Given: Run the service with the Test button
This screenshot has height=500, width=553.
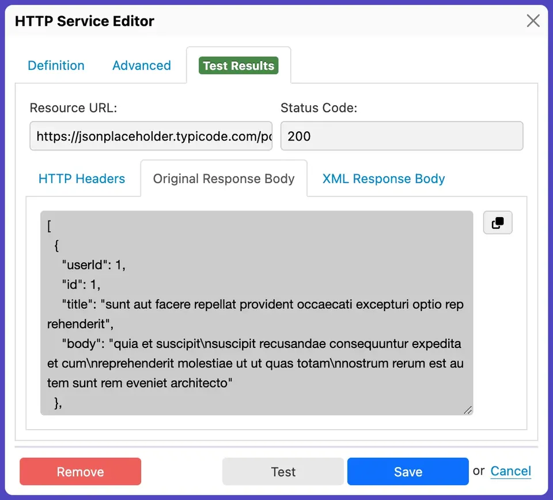Looking at the screenshot, I should point(283,472).
